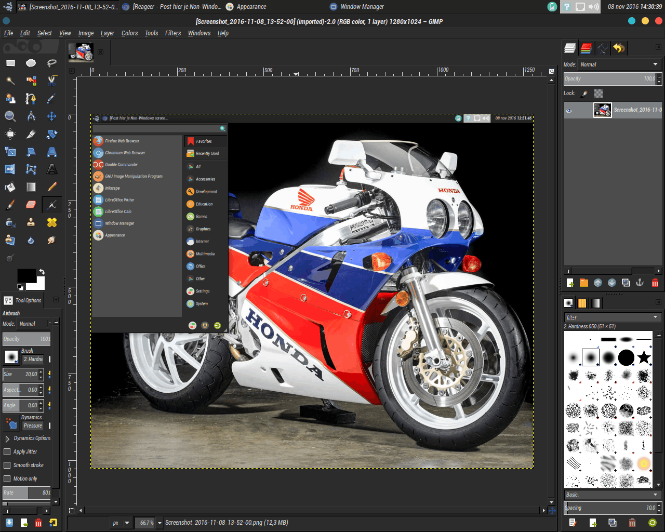This screenshot has height=532, width=665.
Task: Open the Filters menu
Action: coord(173,33)
